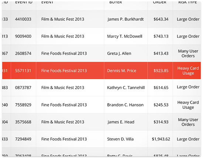Viewport: 203px width, 159px height.
Task: Select order amount $1,943.62
Action: (161, 139)
